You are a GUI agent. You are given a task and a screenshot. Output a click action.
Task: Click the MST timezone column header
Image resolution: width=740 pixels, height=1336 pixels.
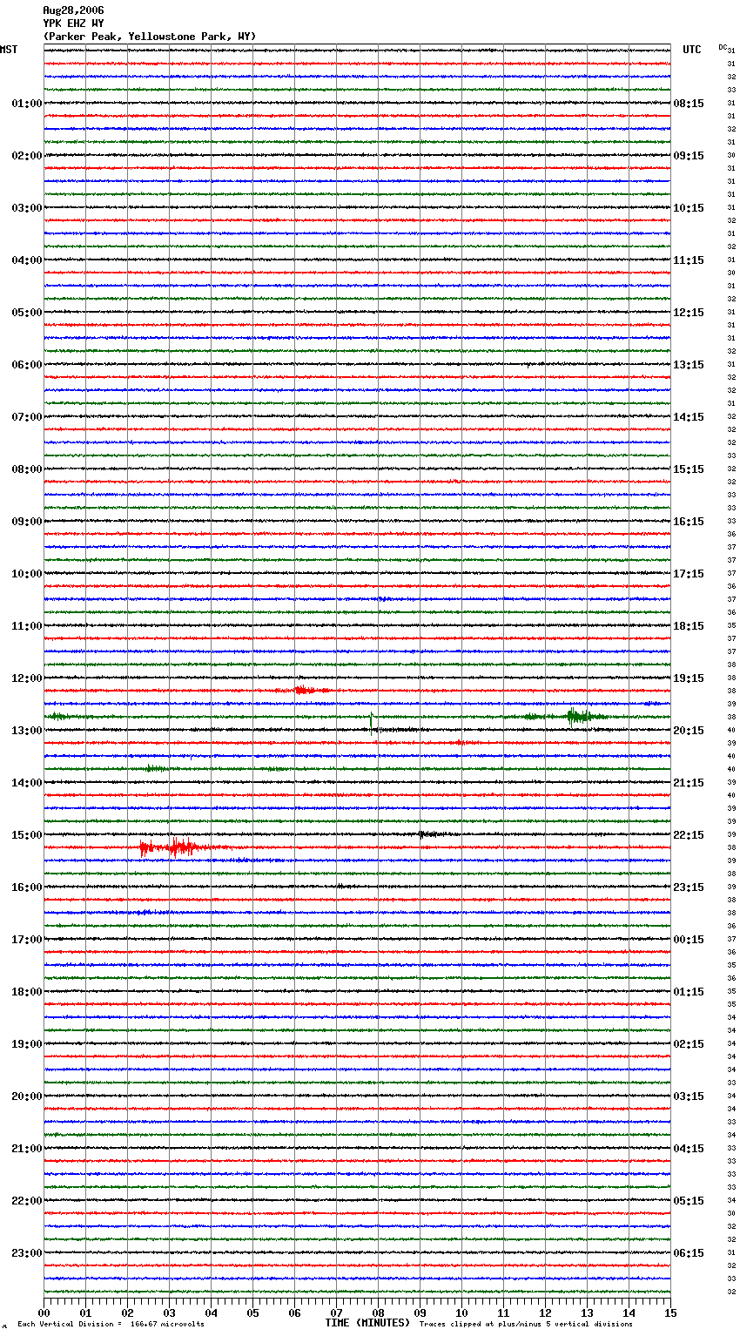(x=9, y=50)
